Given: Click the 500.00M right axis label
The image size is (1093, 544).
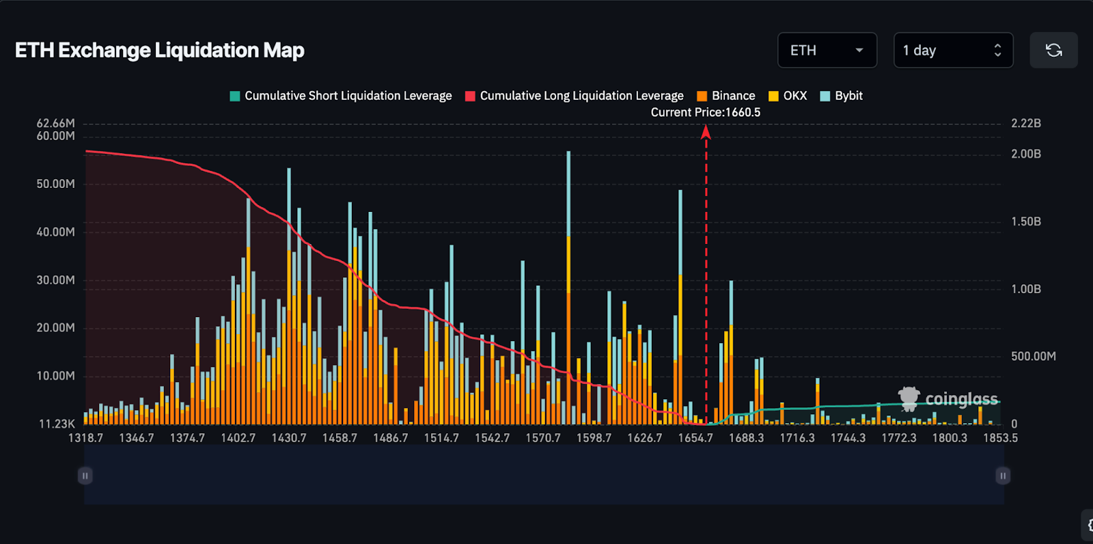Looking at the screenshot, I should [1034, 356].
